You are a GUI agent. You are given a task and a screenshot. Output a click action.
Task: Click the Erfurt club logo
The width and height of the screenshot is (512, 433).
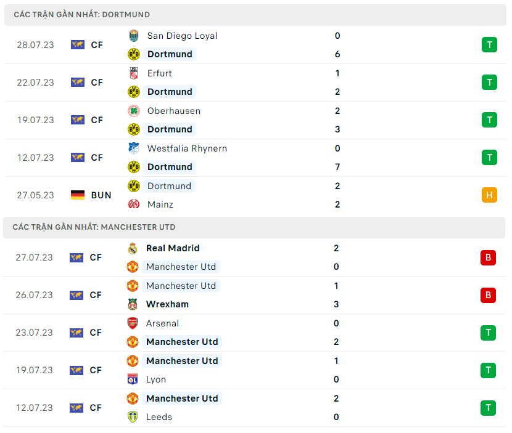(x=133, y=73)
